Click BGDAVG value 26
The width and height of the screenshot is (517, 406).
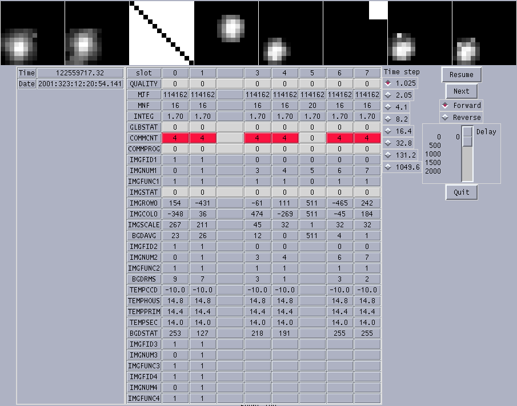[202, 236]
